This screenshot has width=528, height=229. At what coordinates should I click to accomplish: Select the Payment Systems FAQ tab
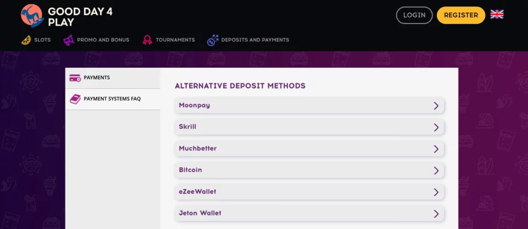113,99
